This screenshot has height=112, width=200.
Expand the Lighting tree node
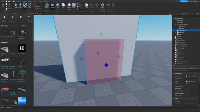pyautogui.click(x=173, y=38)
